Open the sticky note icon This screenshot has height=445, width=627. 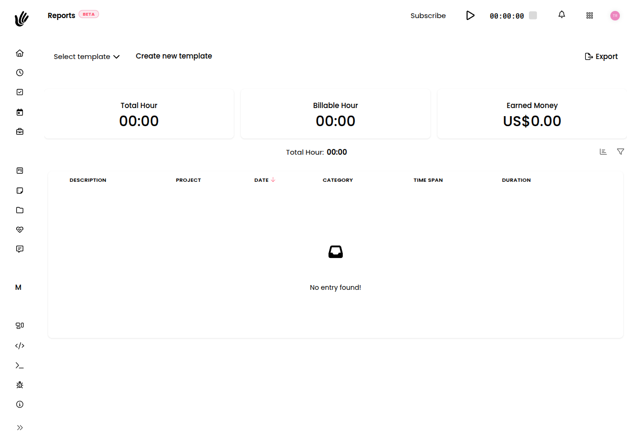[x=20, y=190]
